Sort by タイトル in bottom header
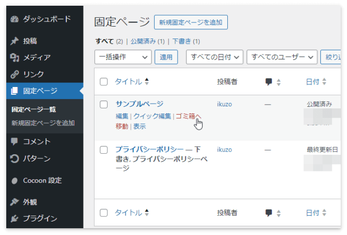Image resolution: width=347 pixels, height=235 pixels. tap(129, 213)
